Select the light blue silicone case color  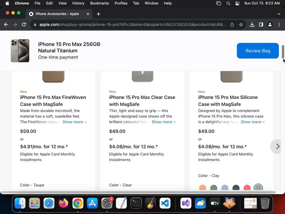225,188
